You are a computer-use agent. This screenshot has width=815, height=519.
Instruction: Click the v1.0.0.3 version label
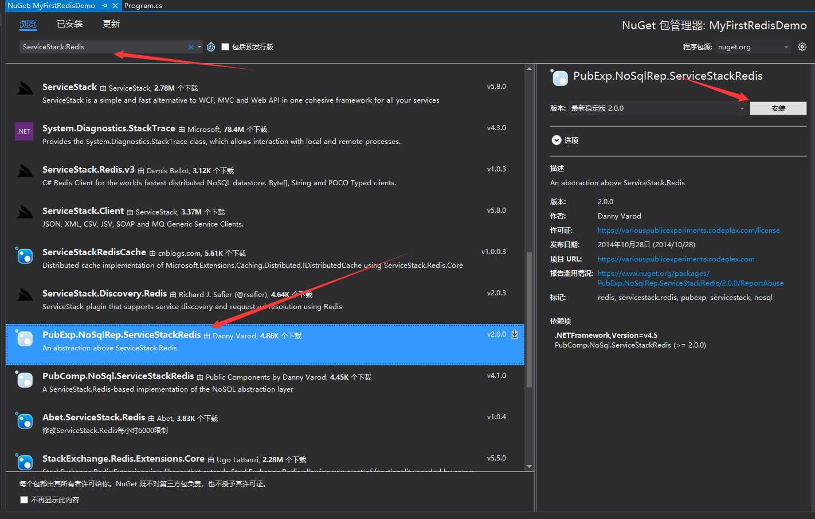click(x=493, y=252)
